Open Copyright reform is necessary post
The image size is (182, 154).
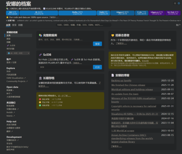click(133, 108)
